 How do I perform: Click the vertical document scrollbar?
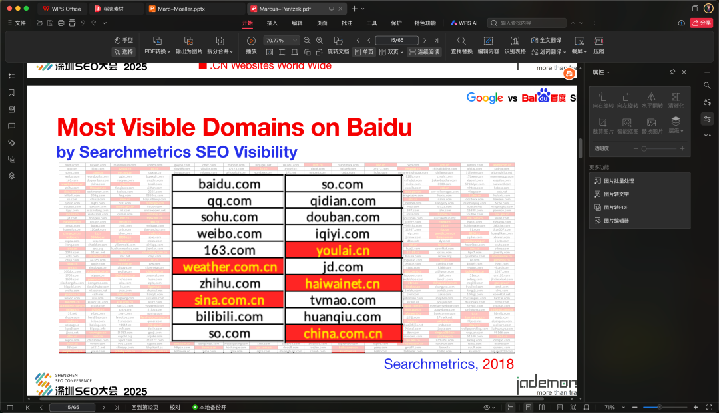580,148
